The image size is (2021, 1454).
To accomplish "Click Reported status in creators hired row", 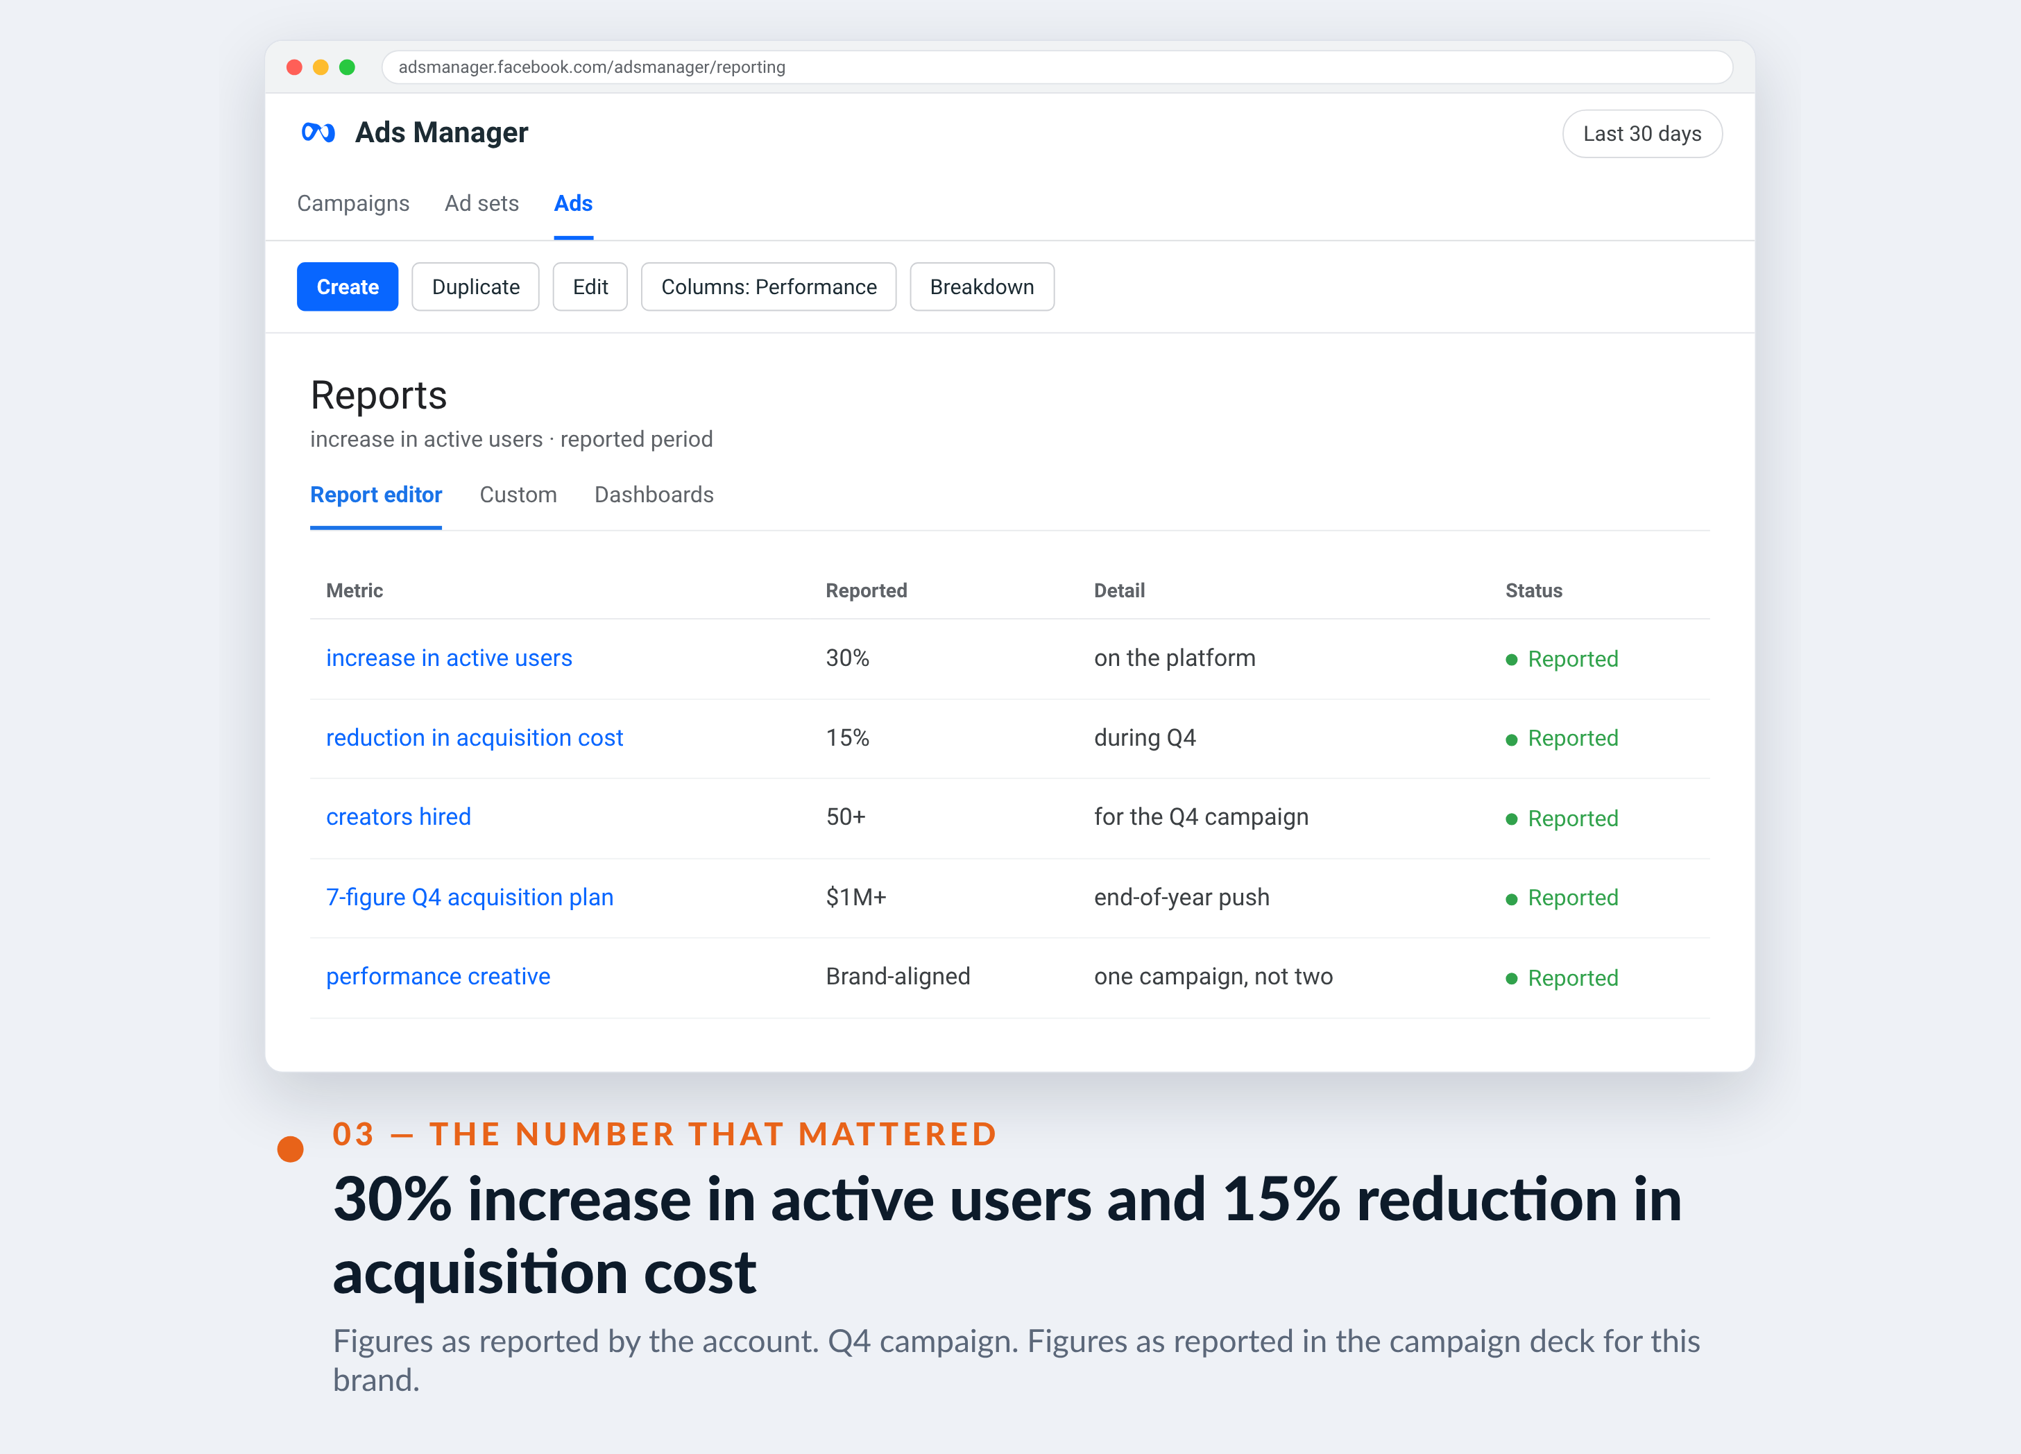I will 1563,819.
